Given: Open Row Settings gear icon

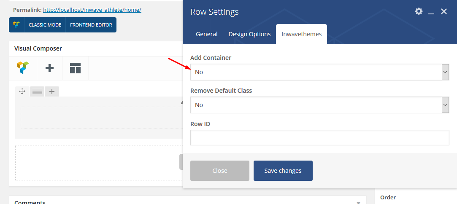Looking at the screenshot, I should point(419,11).
